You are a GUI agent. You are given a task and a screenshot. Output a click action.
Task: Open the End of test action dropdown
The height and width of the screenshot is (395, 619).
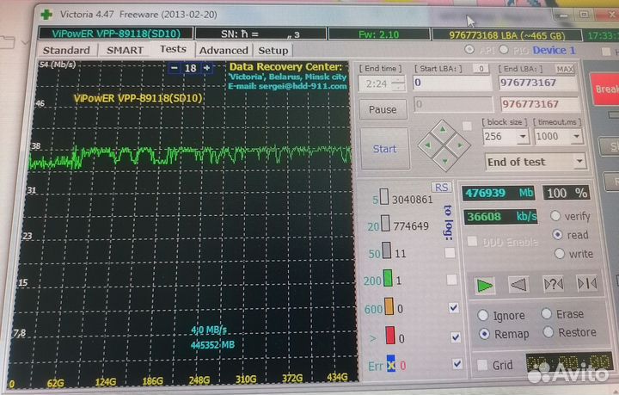579,161
